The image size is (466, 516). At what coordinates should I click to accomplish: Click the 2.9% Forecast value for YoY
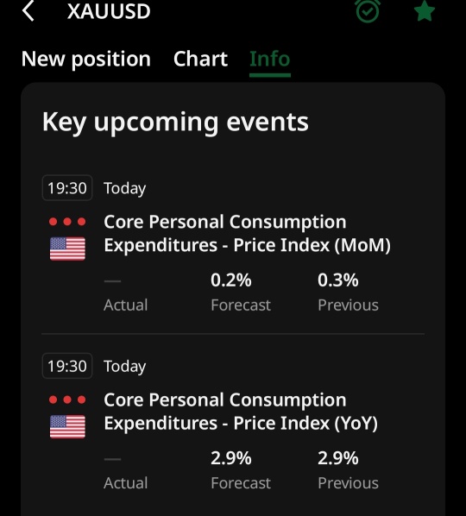pyautogui.click(x=231, y=458)
